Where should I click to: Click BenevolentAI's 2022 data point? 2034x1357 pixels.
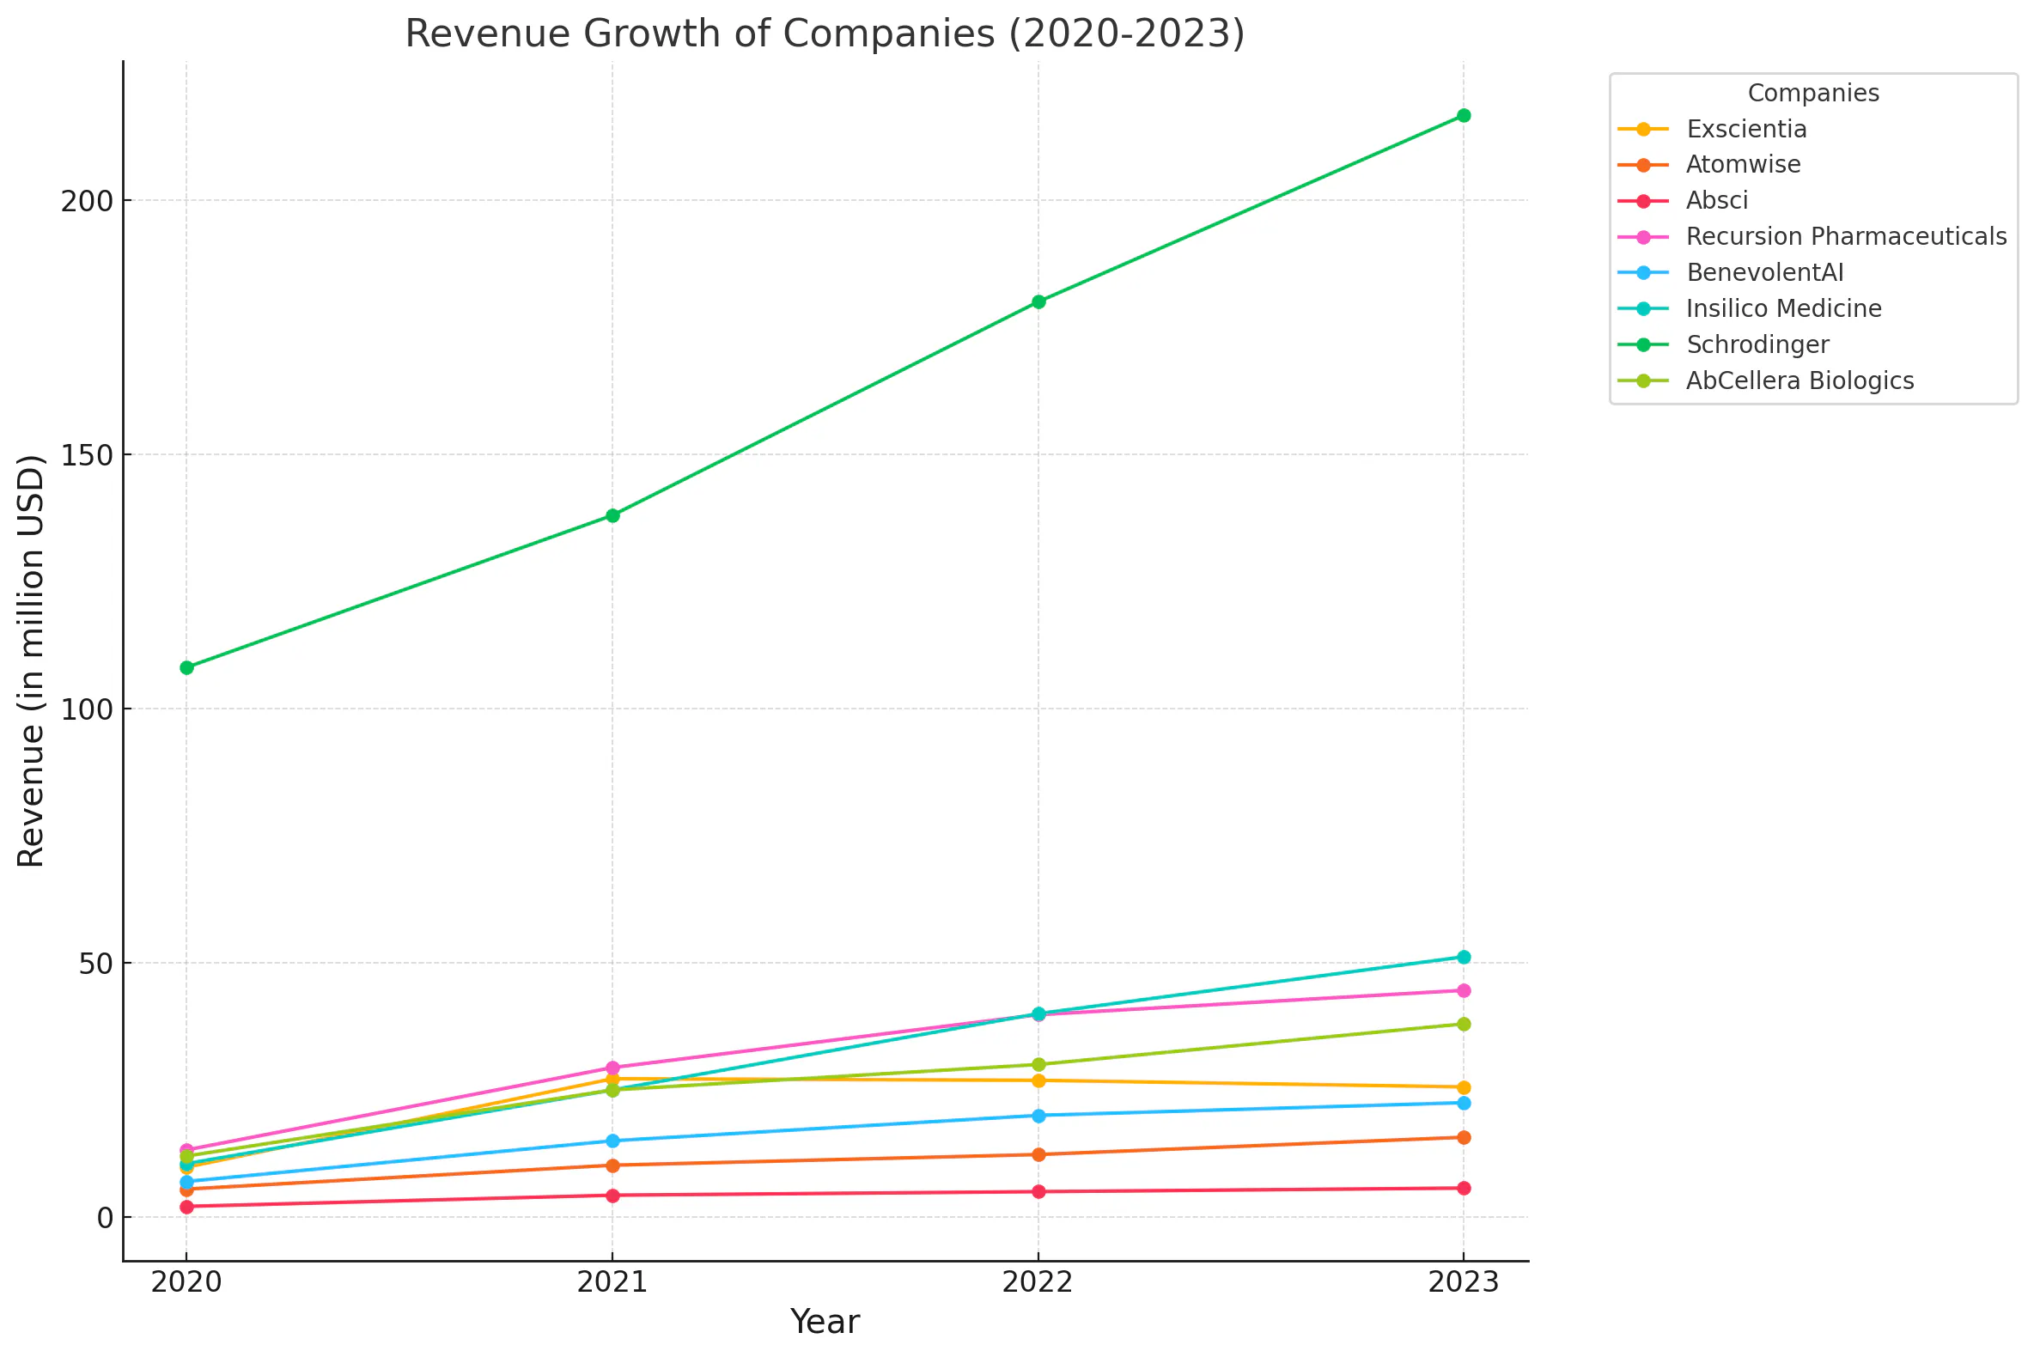click(x=1038, y=1116)
